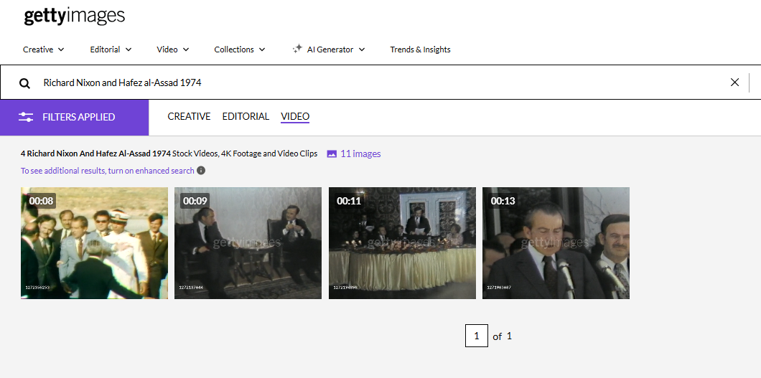The height and width of the screenshot is (378, 761).
Task: Expand the Creative dropdown menu
Action: coord(44,49)
